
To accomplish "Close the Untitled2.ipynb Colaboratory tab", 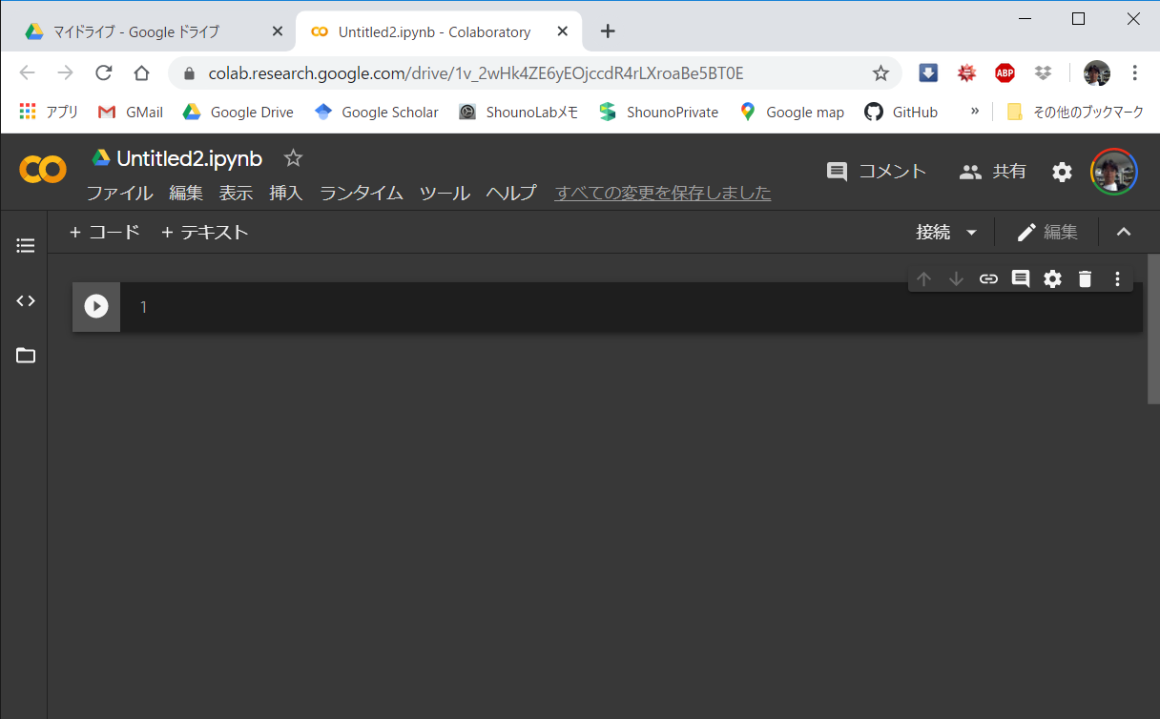I will point(563,31).
